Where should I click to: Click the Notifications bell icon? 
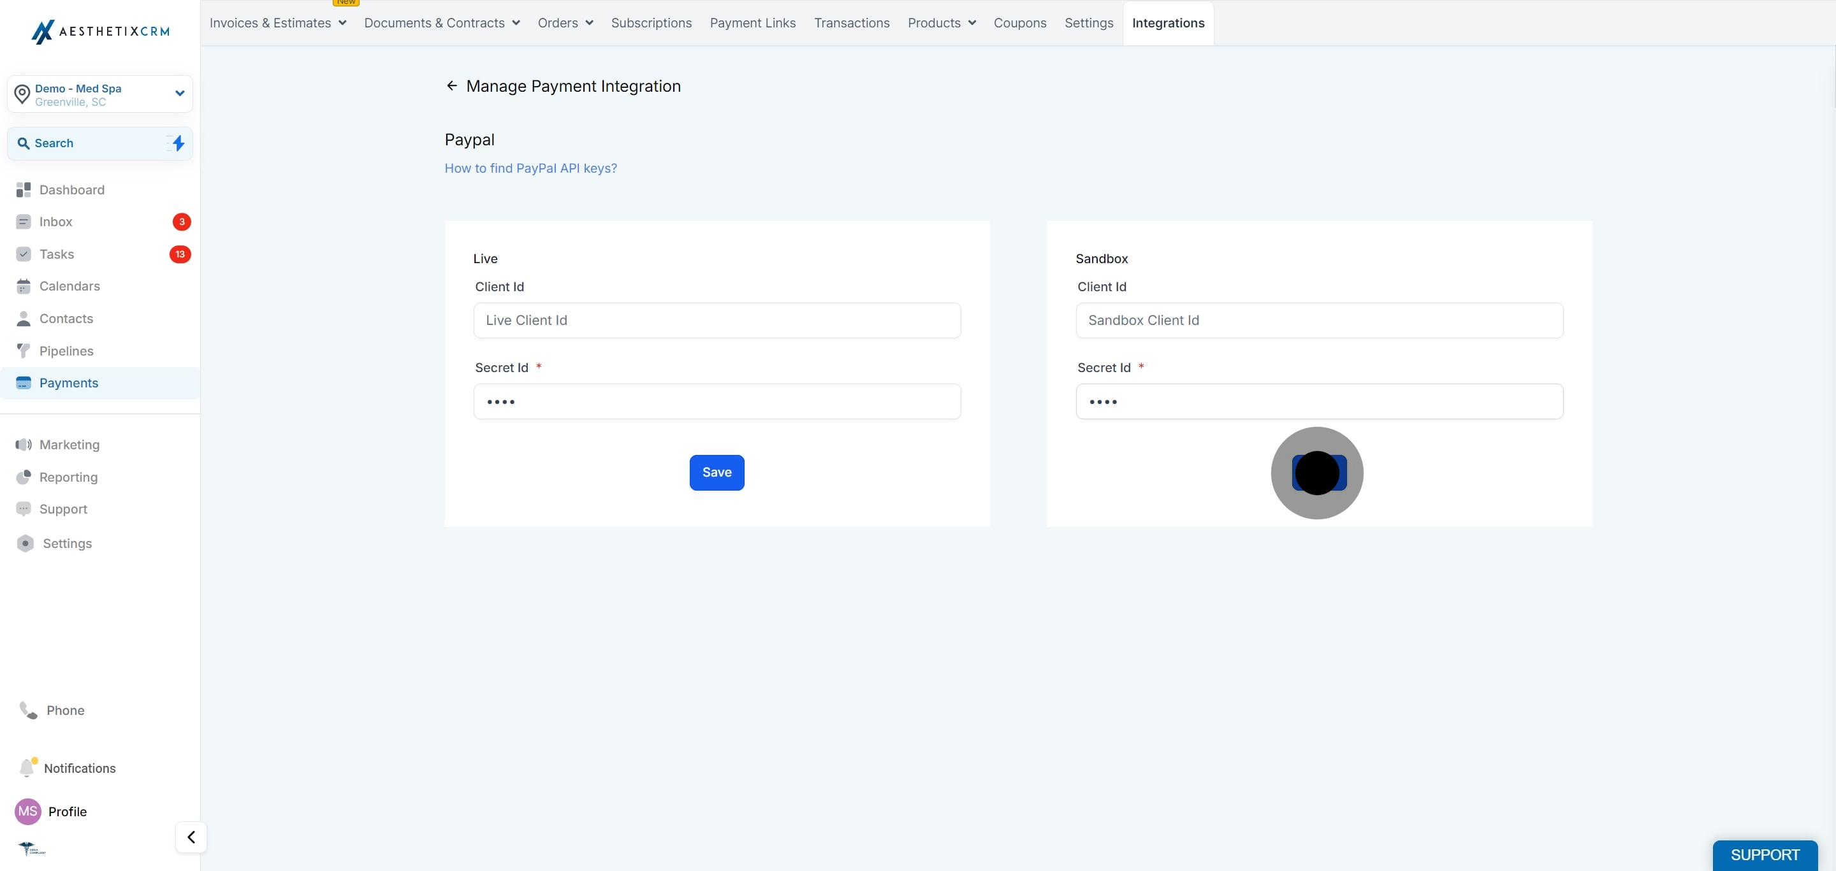[28, 767]
